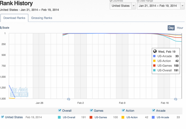This screenshot has height=129, width=186.
Task: Toggle the Action checkbox
Action: (x=123, y=110)
